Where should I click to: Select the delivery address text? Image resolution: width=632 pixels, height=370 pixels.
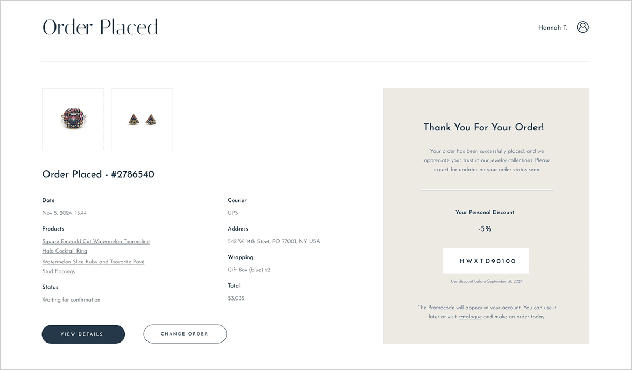pos(273,242)
